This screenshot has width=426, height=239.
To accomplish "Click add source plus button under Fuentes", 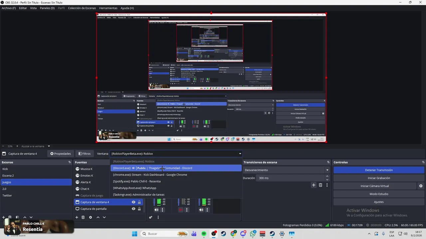I will (77, 217).
